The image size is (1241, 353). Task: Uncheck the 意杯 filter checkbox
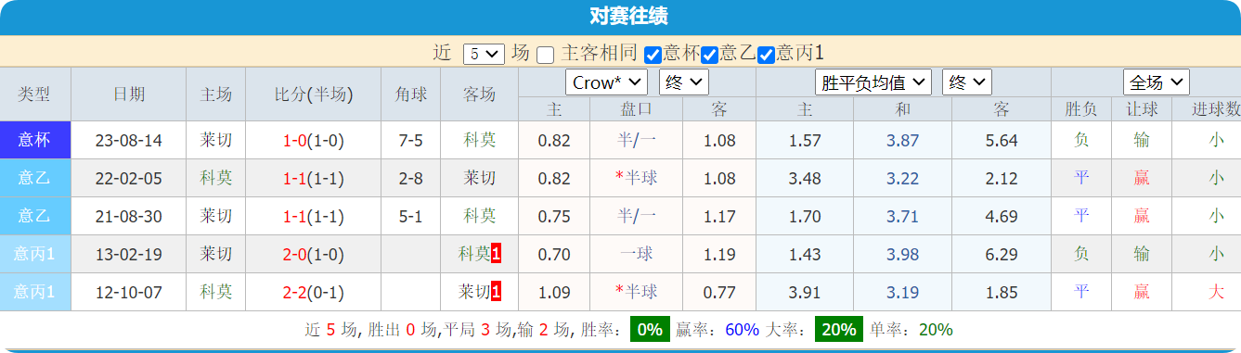click(653, 55)
